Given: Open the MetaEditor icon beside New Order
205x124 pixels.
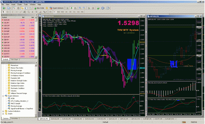Looking at the screenshot, I should 47,8.
